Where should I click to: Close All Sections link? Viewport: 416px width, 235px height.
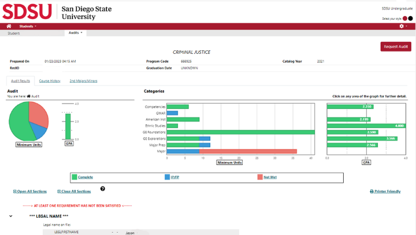tap(74, 191)
